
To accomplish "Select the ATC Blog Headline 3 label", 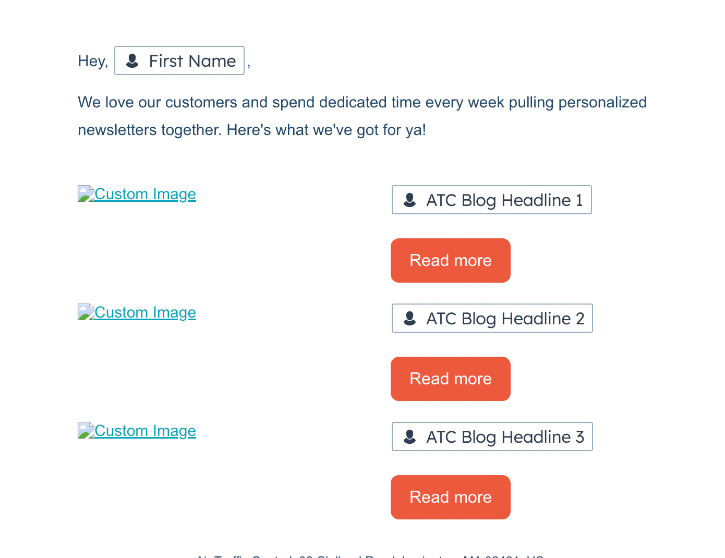I will point(505,437).
